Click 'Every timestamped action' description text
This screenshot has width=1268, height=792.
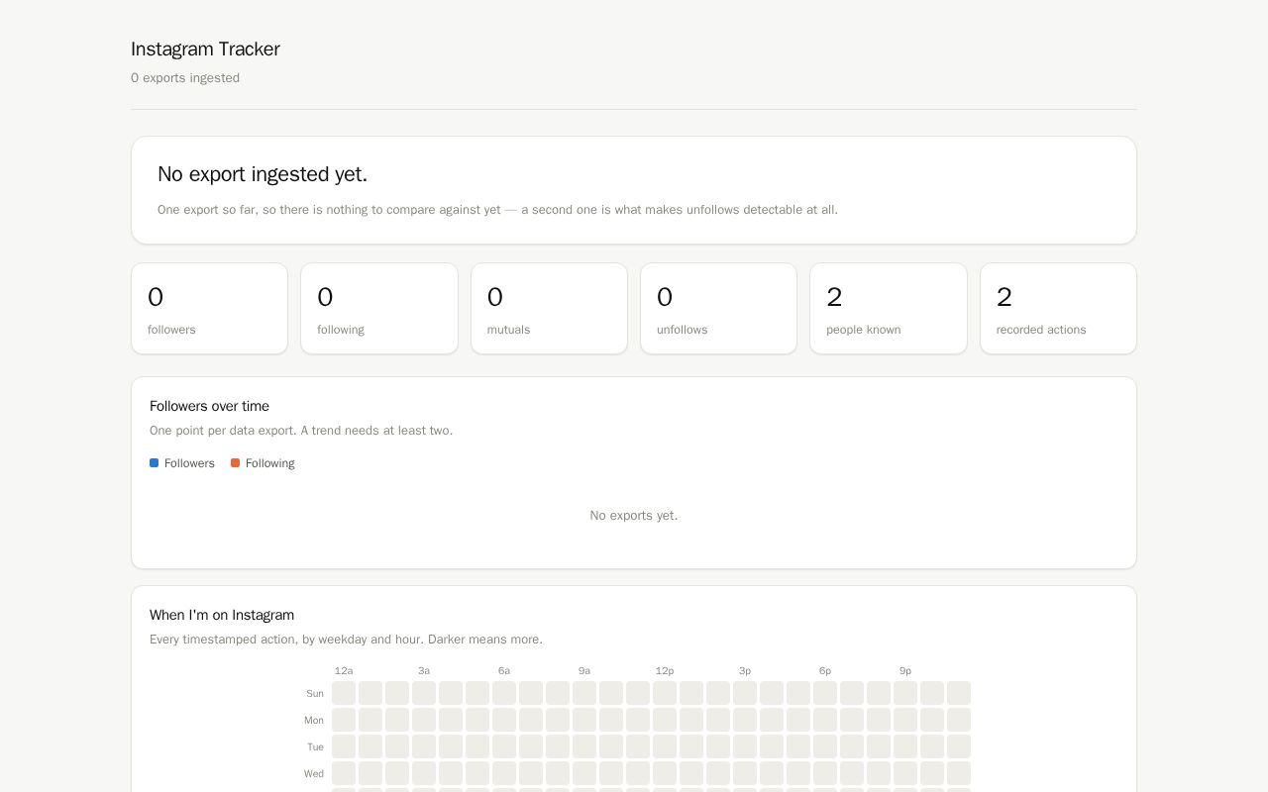tap(346, 640)
